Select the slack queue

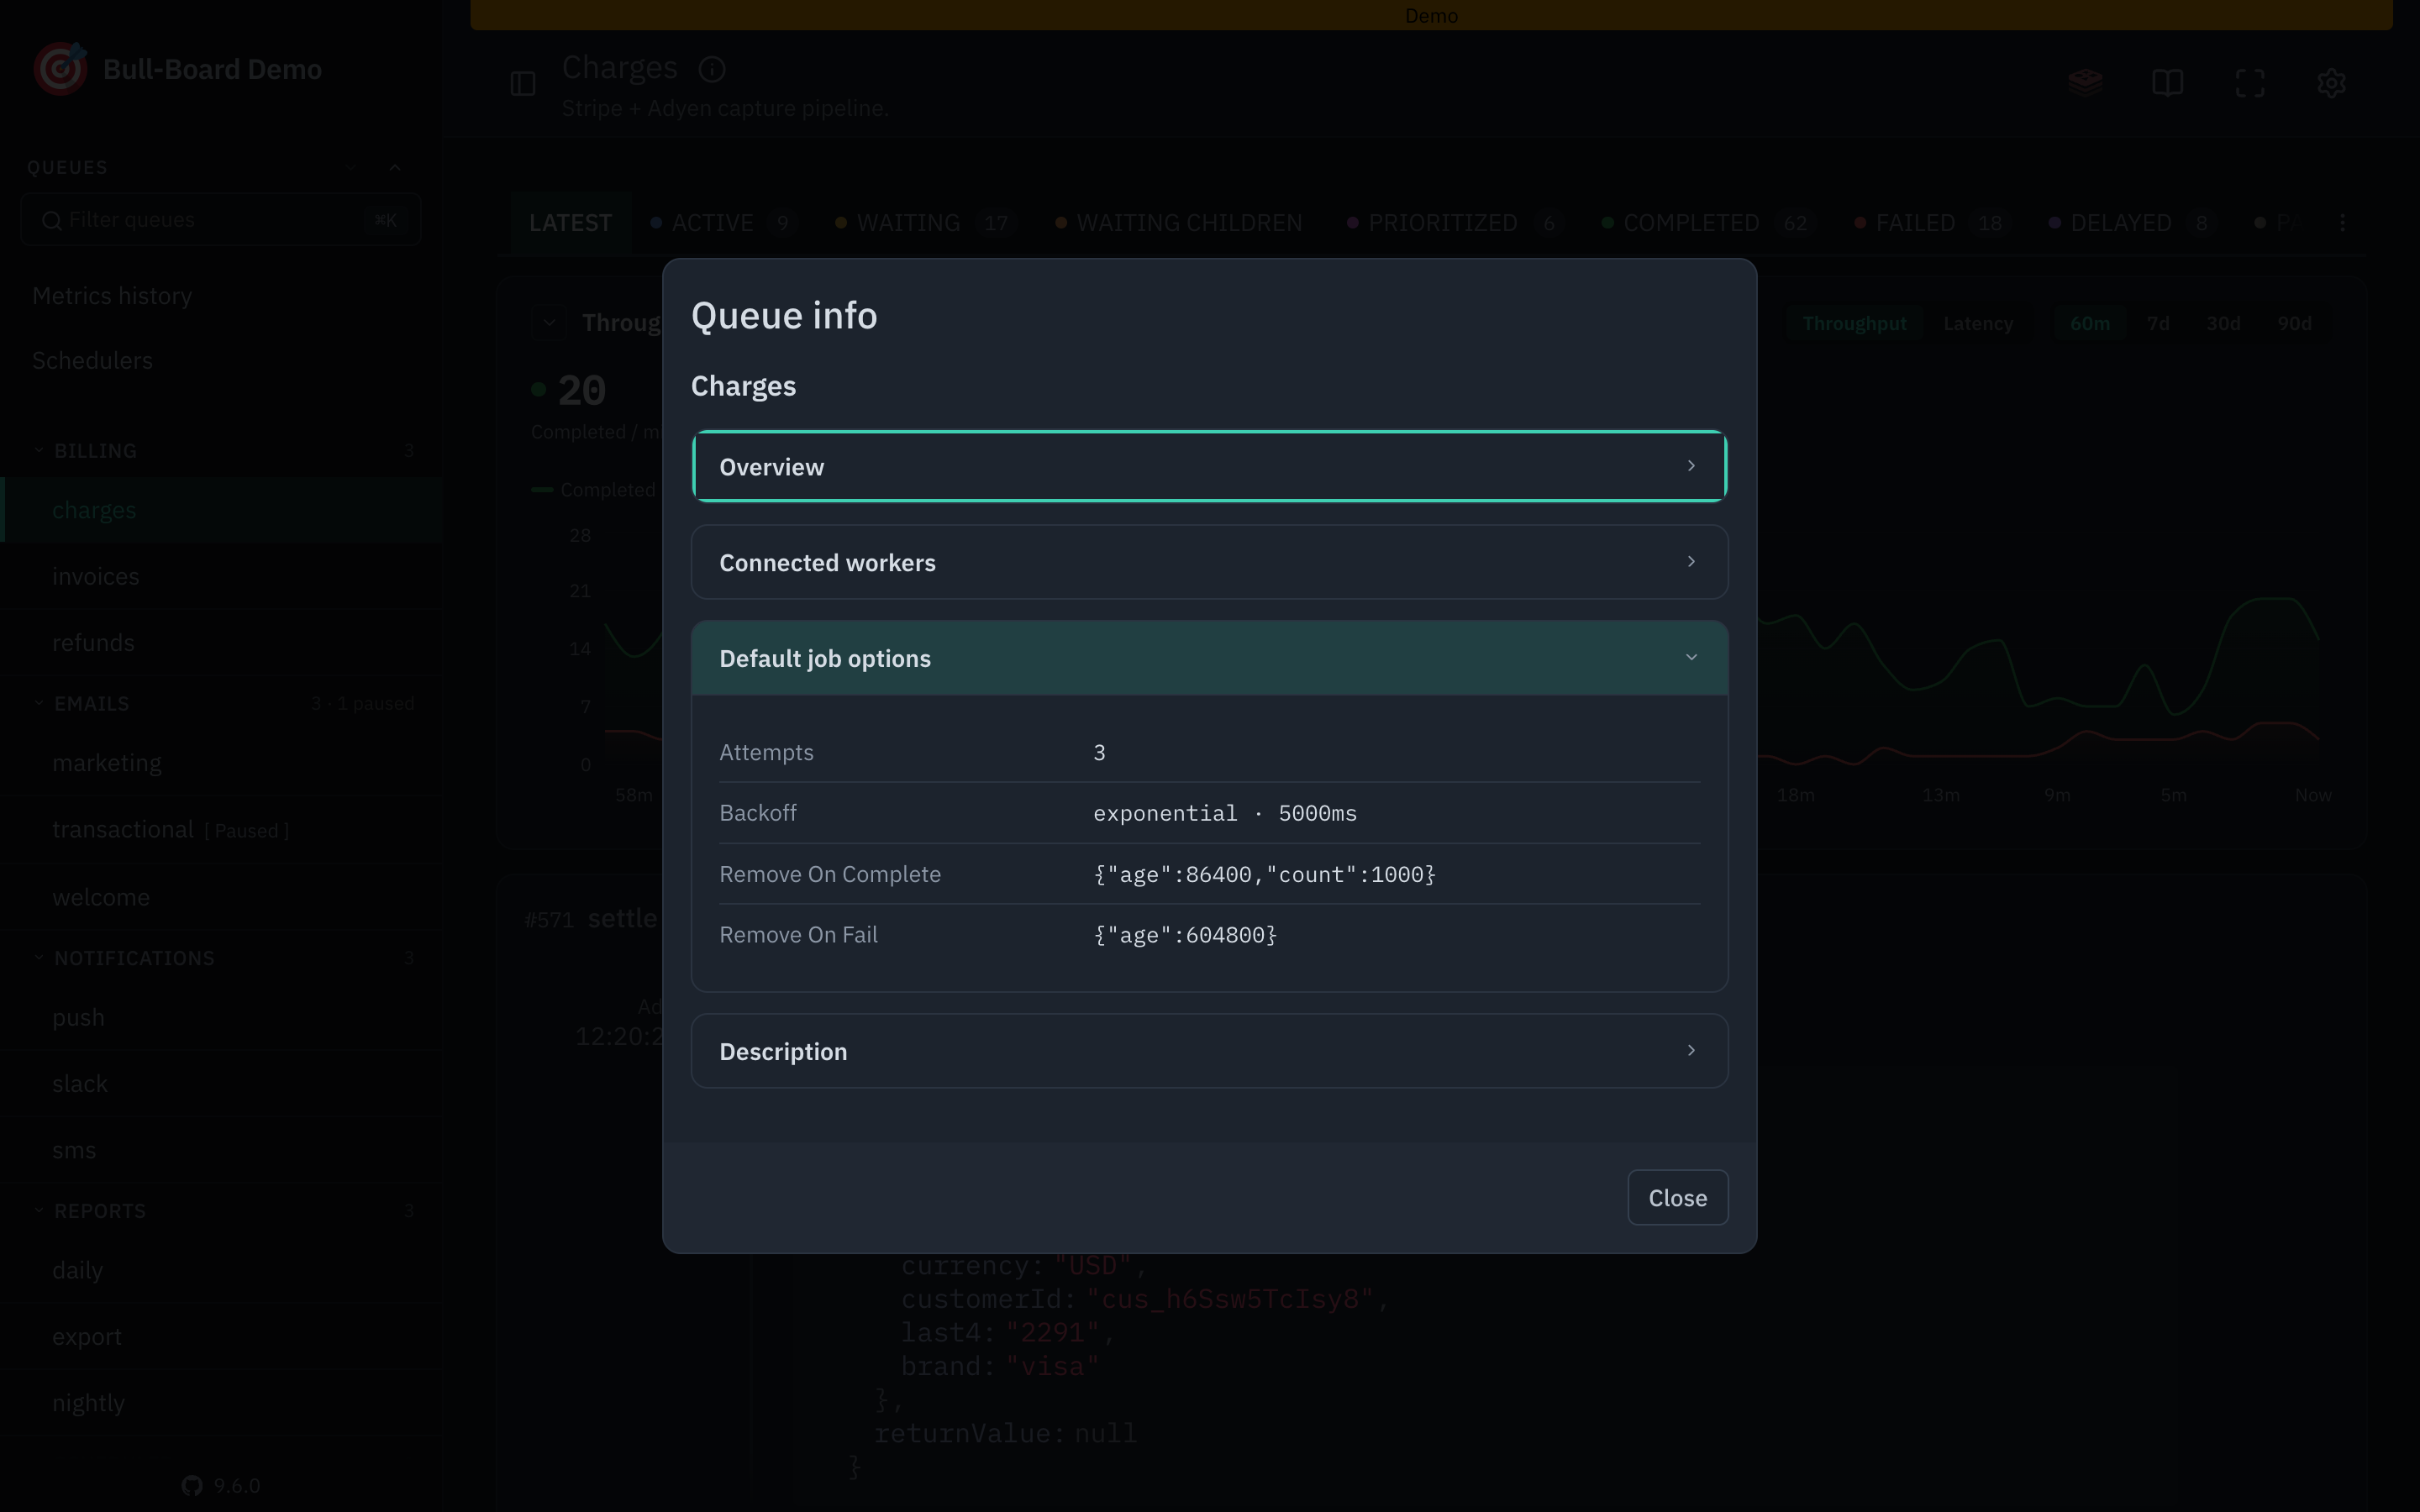coord(221,1083)
